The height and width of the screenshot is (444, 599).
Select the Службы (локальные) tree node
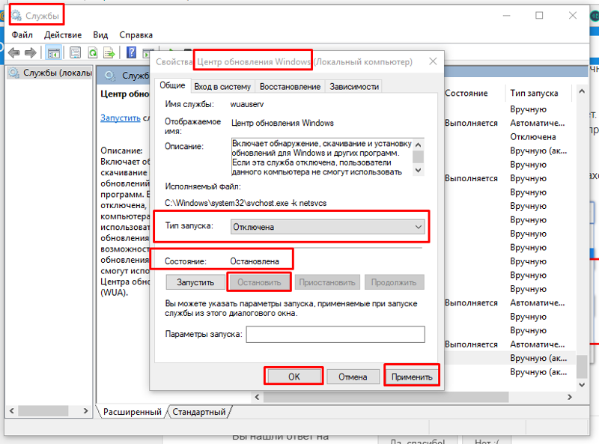click(x=51, y=73)
